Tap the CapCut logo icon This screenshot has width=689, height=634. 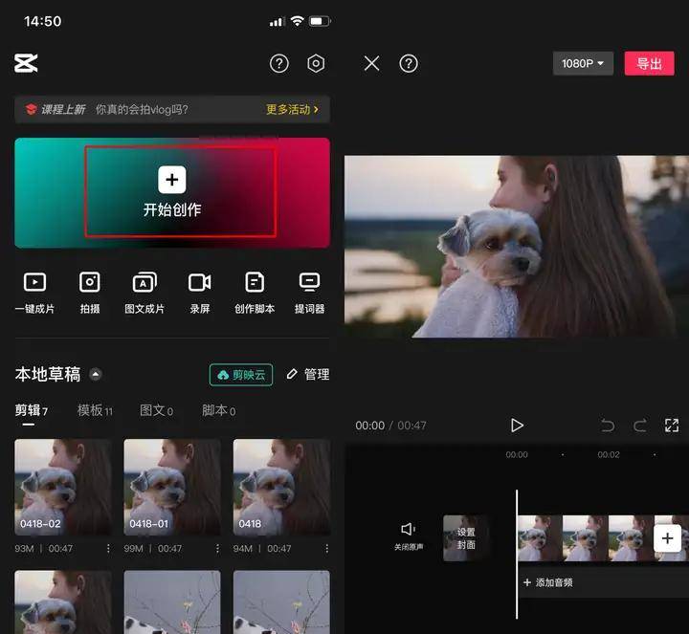point(26,64)
